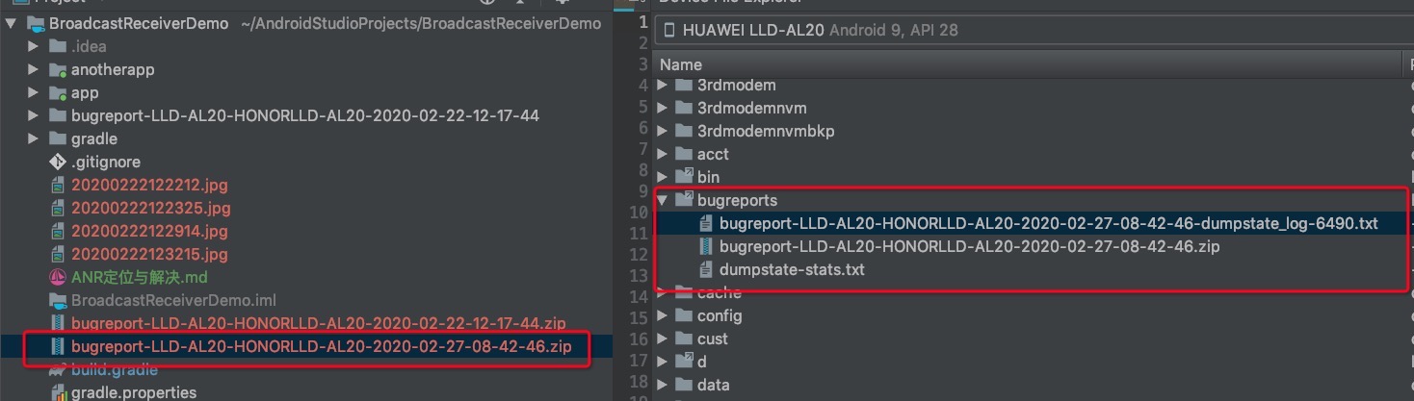This screenshot has height=401, width=1414.
Task: Click archive icon of bugreport 02-27-08-42-46.zip in project
Action: click(57, 346)
